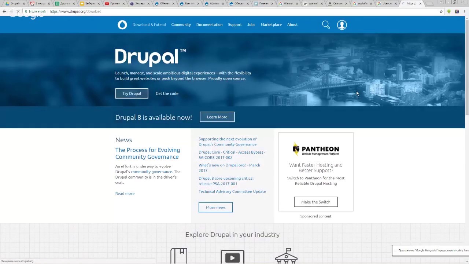This screenshot has height=264, width=469.
Task: Open the user account avatar icon
Action: point(342,25)
